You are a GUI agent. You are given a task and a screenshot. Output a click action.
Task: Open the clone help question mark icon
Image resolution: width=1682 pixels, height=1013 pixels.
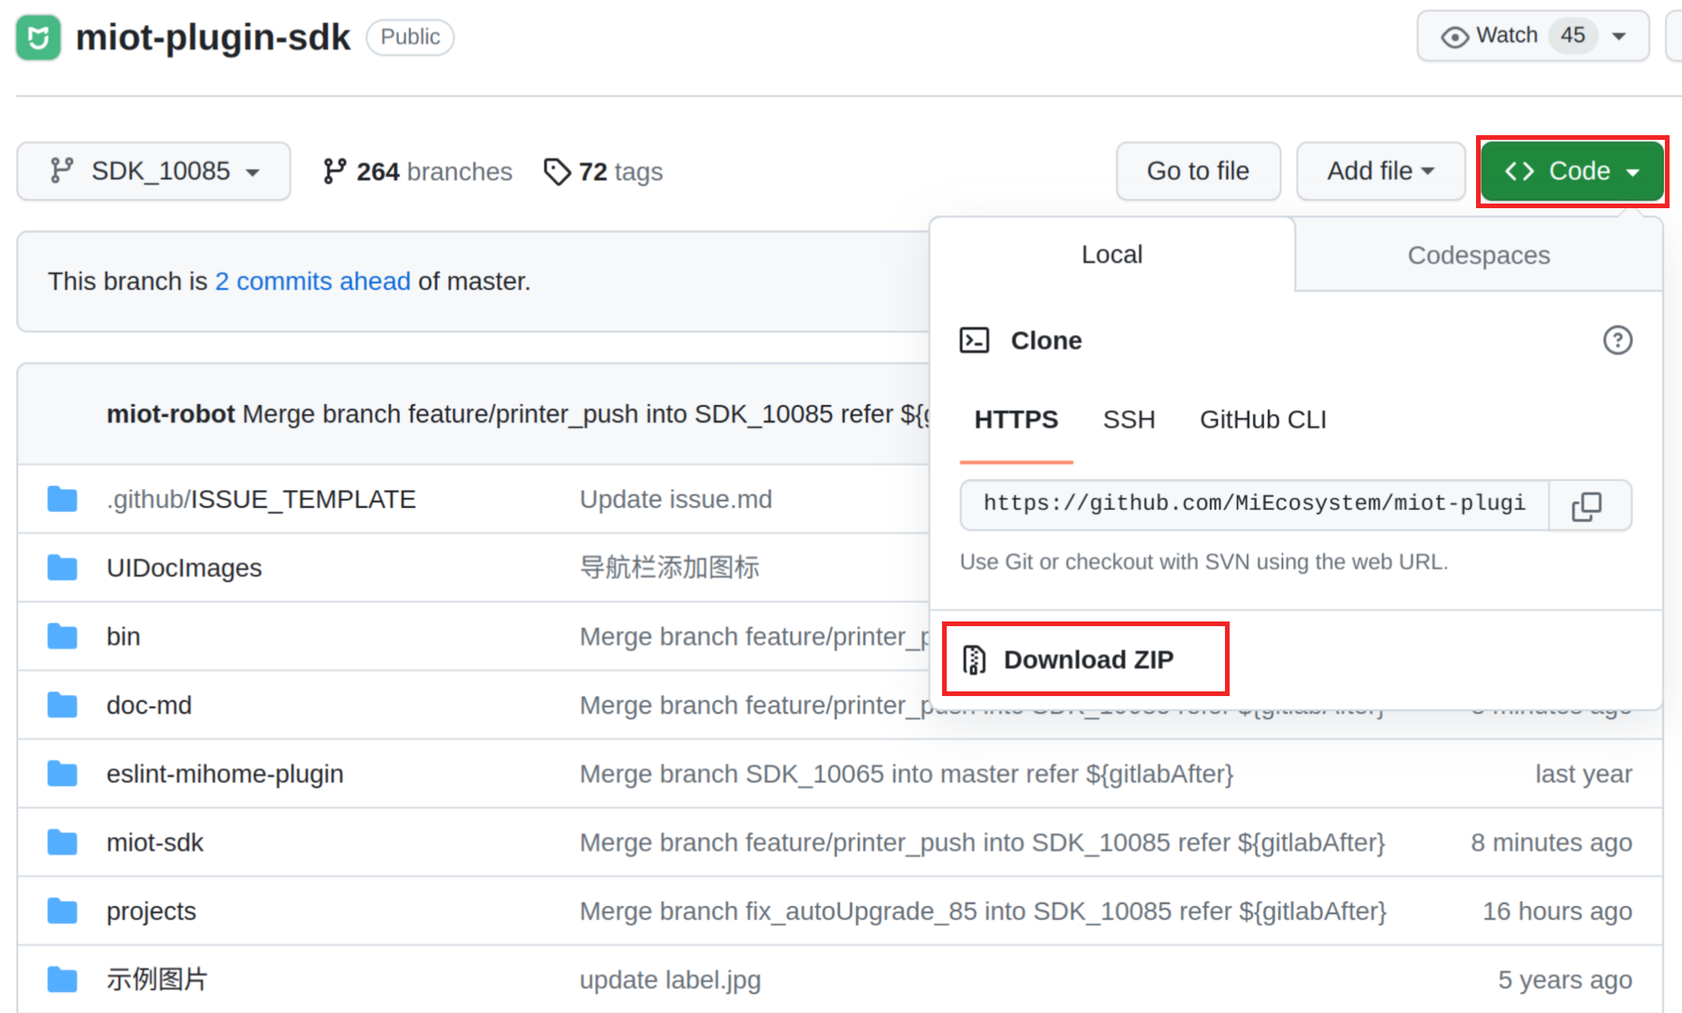point(1617,340)
